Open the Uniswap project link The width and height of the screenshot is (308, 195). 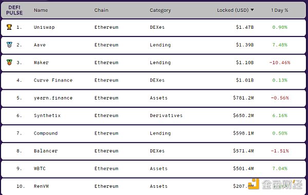pos(44,27)
